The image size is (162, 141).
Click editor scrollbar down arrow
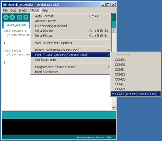click(x=114, y=108)
